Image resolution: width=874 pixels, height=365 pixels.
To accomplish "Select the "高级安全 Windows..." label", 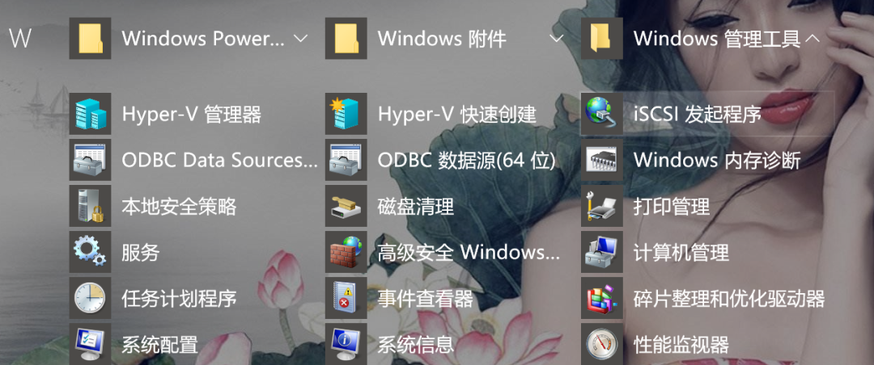I will 469,254.
